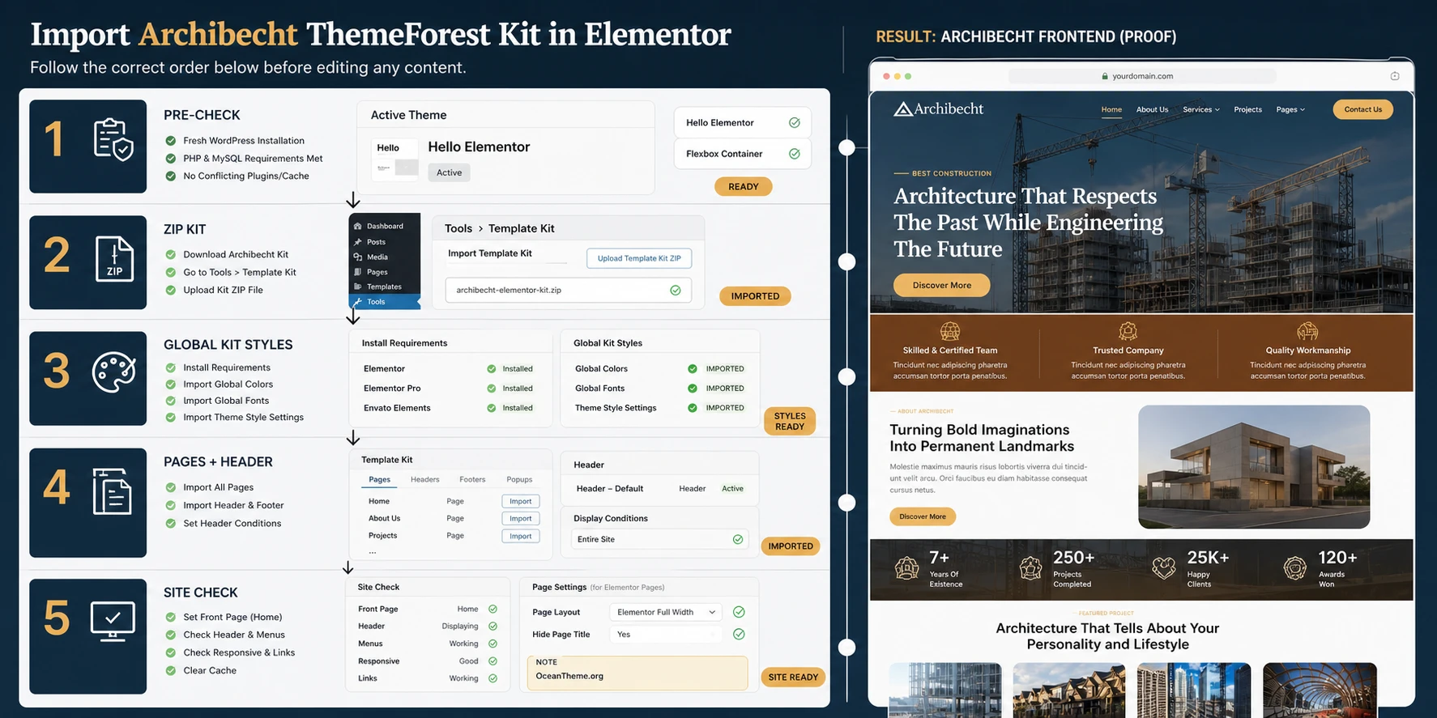
Task: Click the yourdomain.com address bar
Action: click(x=1142, y=76)
